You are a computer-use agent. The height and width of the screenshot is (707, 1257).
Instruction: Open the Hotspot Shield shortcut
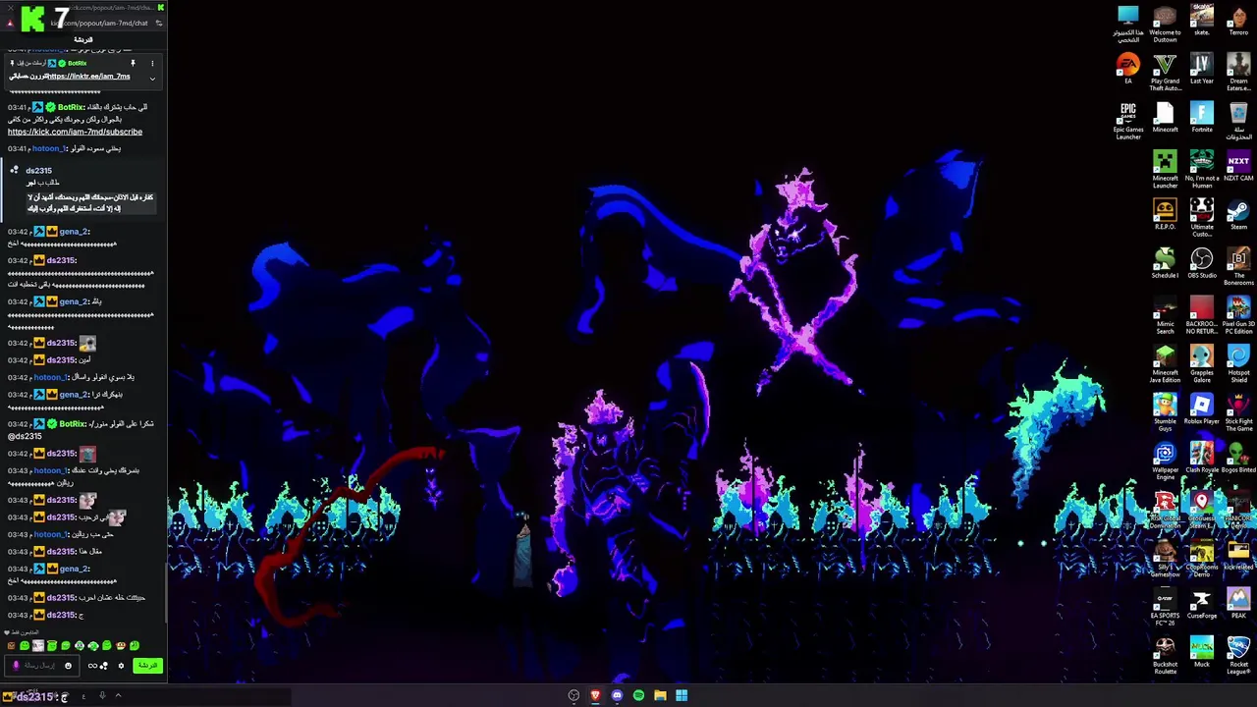(x=1238, y=363)
